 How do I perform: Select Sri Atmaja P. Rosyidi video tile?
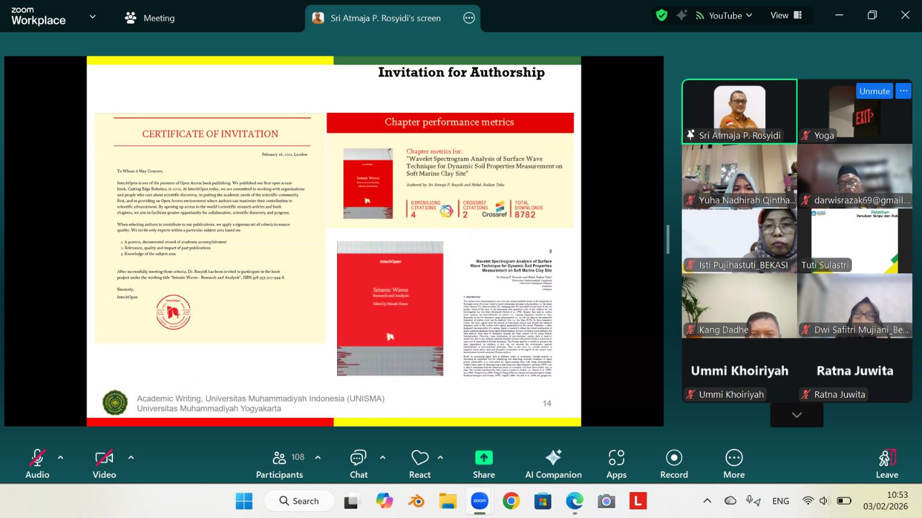[739, 111]
